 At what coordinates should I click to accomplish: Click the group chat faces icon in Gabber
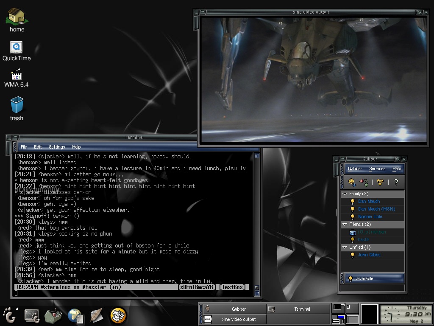coord(380,182)
